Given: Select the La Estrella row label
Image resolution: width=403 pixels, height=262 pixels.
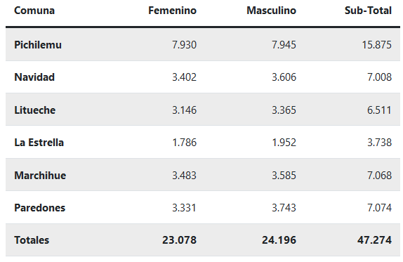Looking at the screenshot, I should tap(39, 143).
